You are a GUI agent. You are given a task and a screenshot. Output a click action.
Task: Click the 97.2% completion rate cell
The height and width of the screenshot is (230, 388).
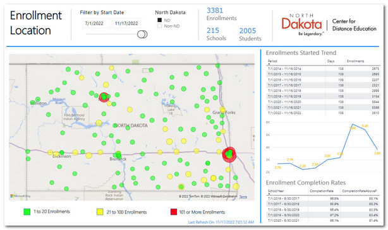[334, 215]
